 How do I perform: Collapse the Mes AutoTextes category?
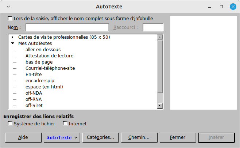(13, 43)
